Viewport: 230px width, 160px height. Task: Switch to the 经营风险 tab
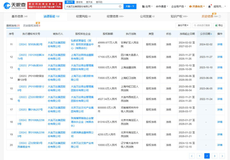pyautogui.click(x=83, y=16)
